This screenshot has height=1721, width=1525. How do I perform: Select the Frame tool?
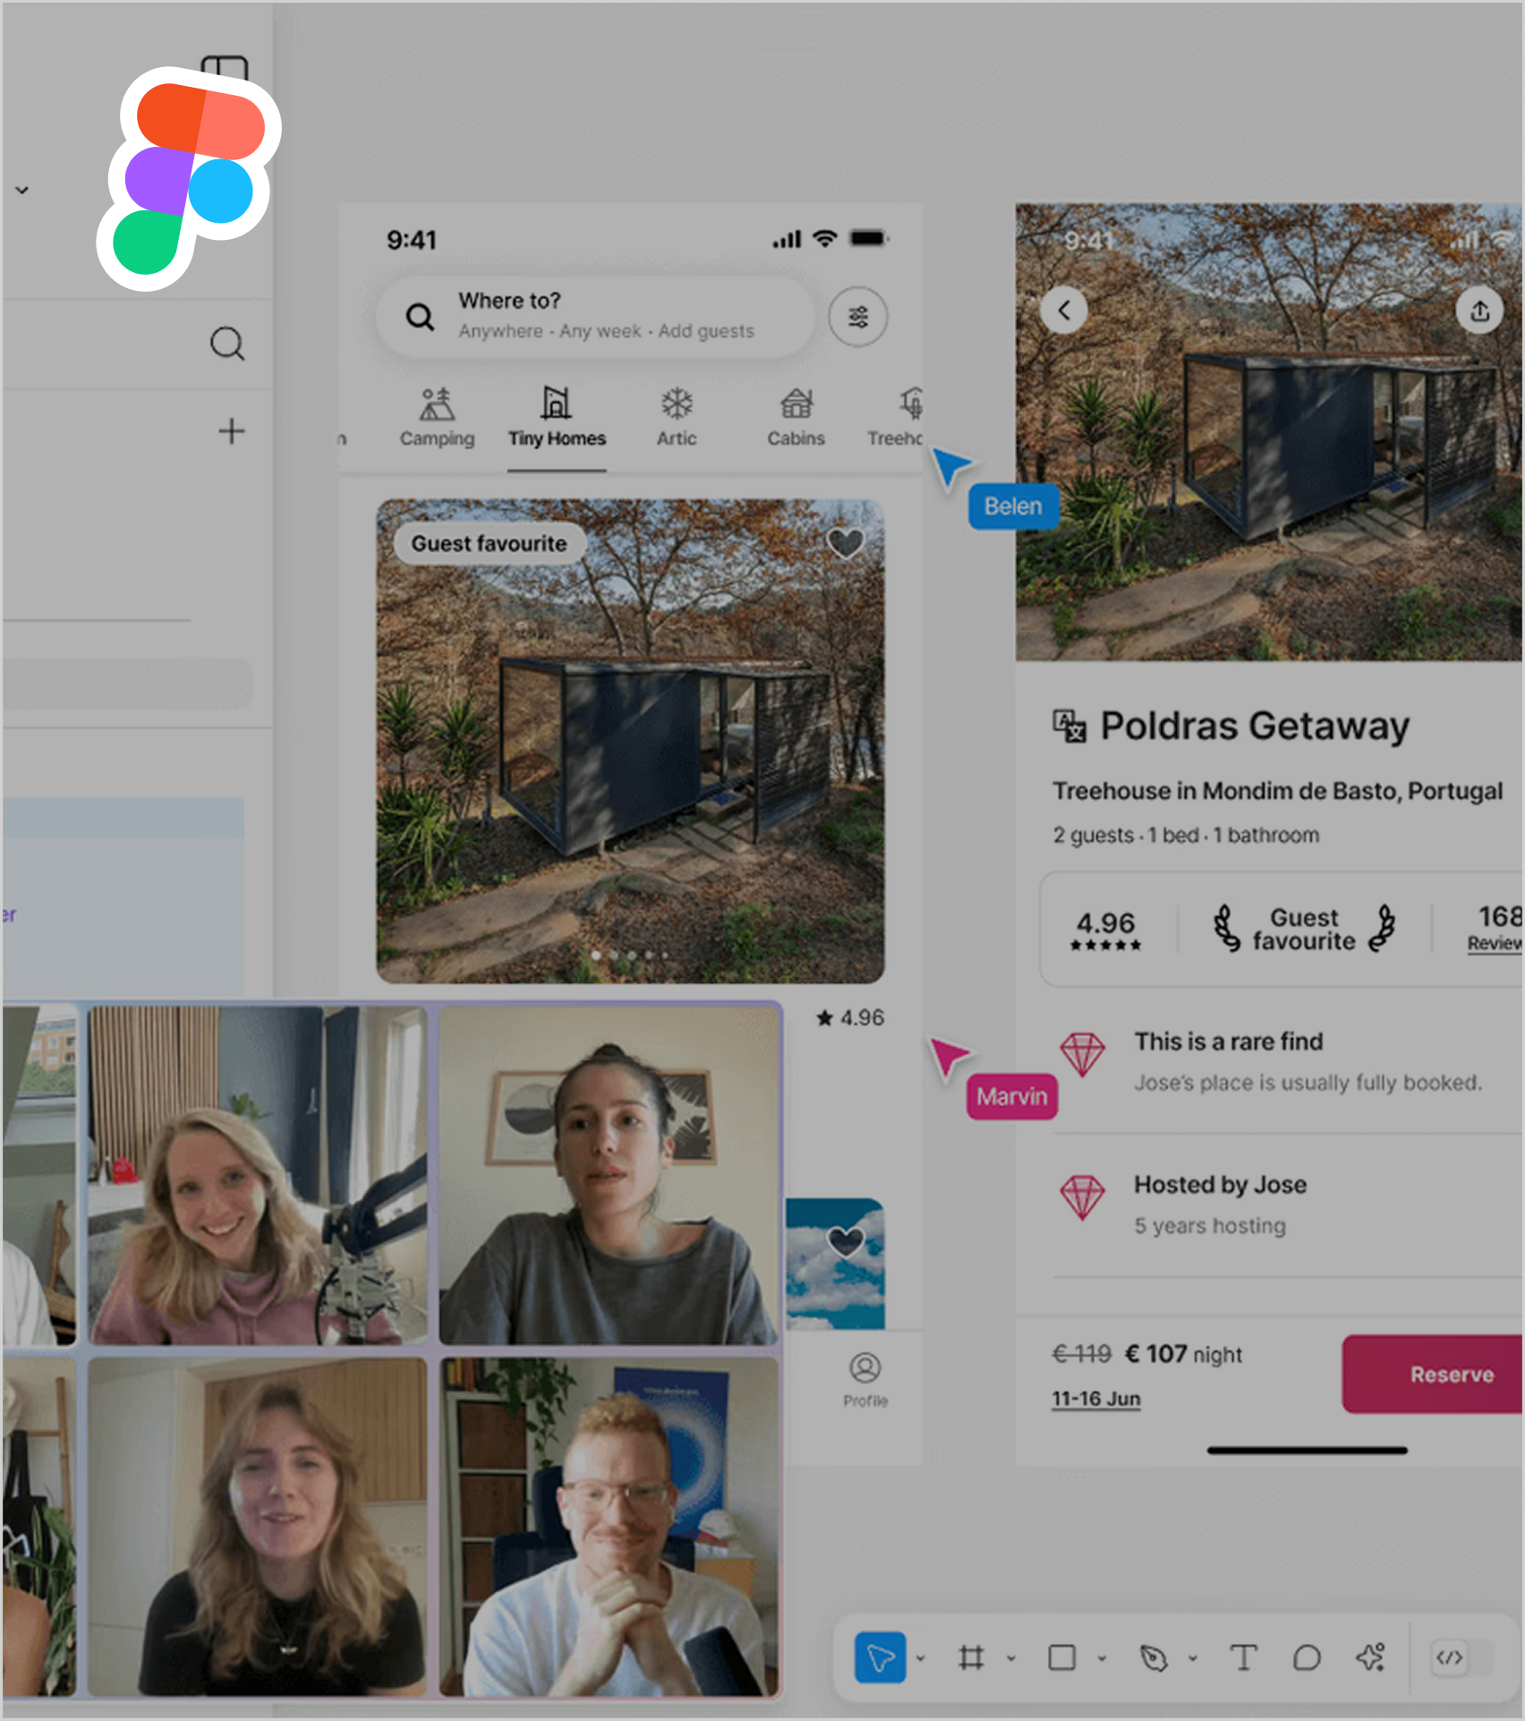point(971,1657)
